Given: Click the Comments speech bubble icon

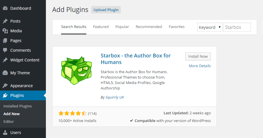Looking at the screenshot, I should 5,50.
